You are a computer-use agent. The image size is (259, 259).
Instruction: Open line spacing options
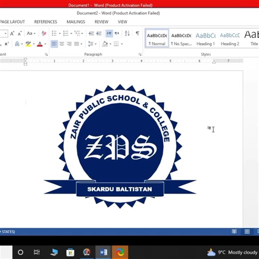(91, 44)
